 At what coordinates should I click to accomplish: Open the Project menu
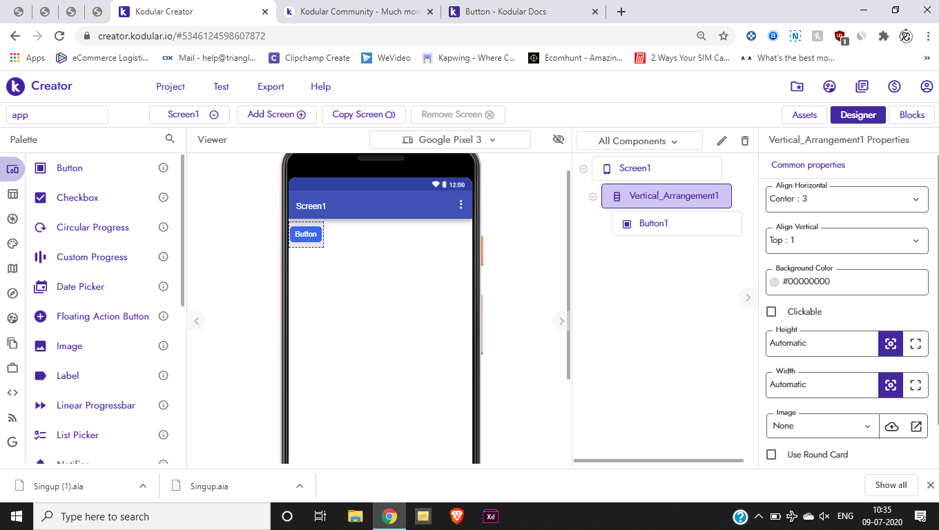tap(170, 86)
